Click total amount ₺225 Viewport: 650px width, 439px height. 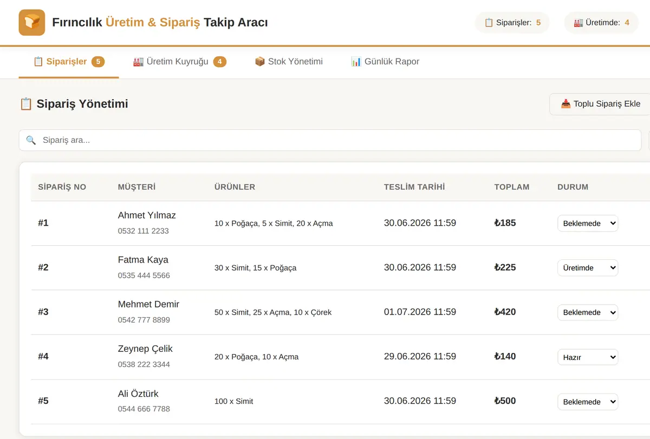(505, 267)
